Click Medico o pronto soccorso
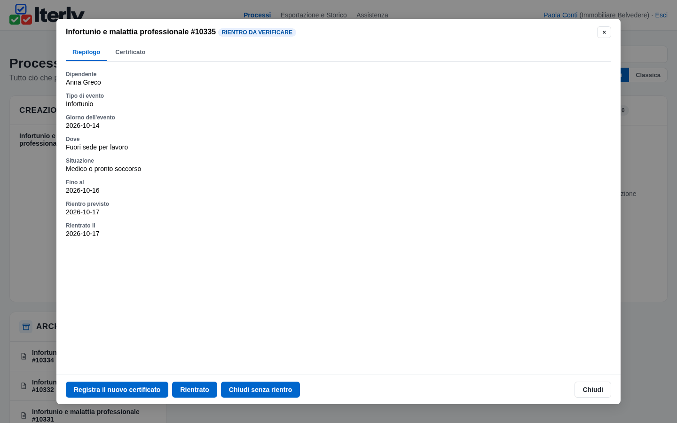Image resolution: width=677 pixels, height=423 pixels. [x=103, y=169]
